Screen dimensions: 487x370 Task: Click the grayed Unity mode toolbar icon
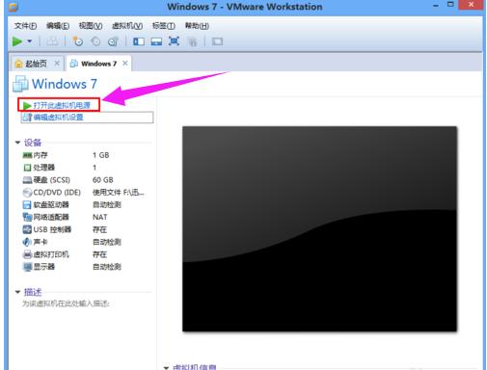193,41
